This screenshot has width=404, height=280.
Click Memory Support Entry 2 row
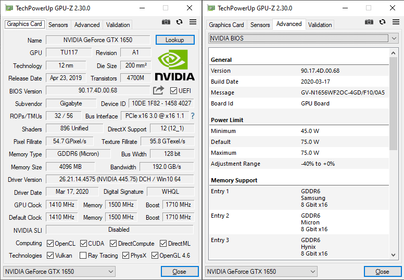tap(299, 222)
